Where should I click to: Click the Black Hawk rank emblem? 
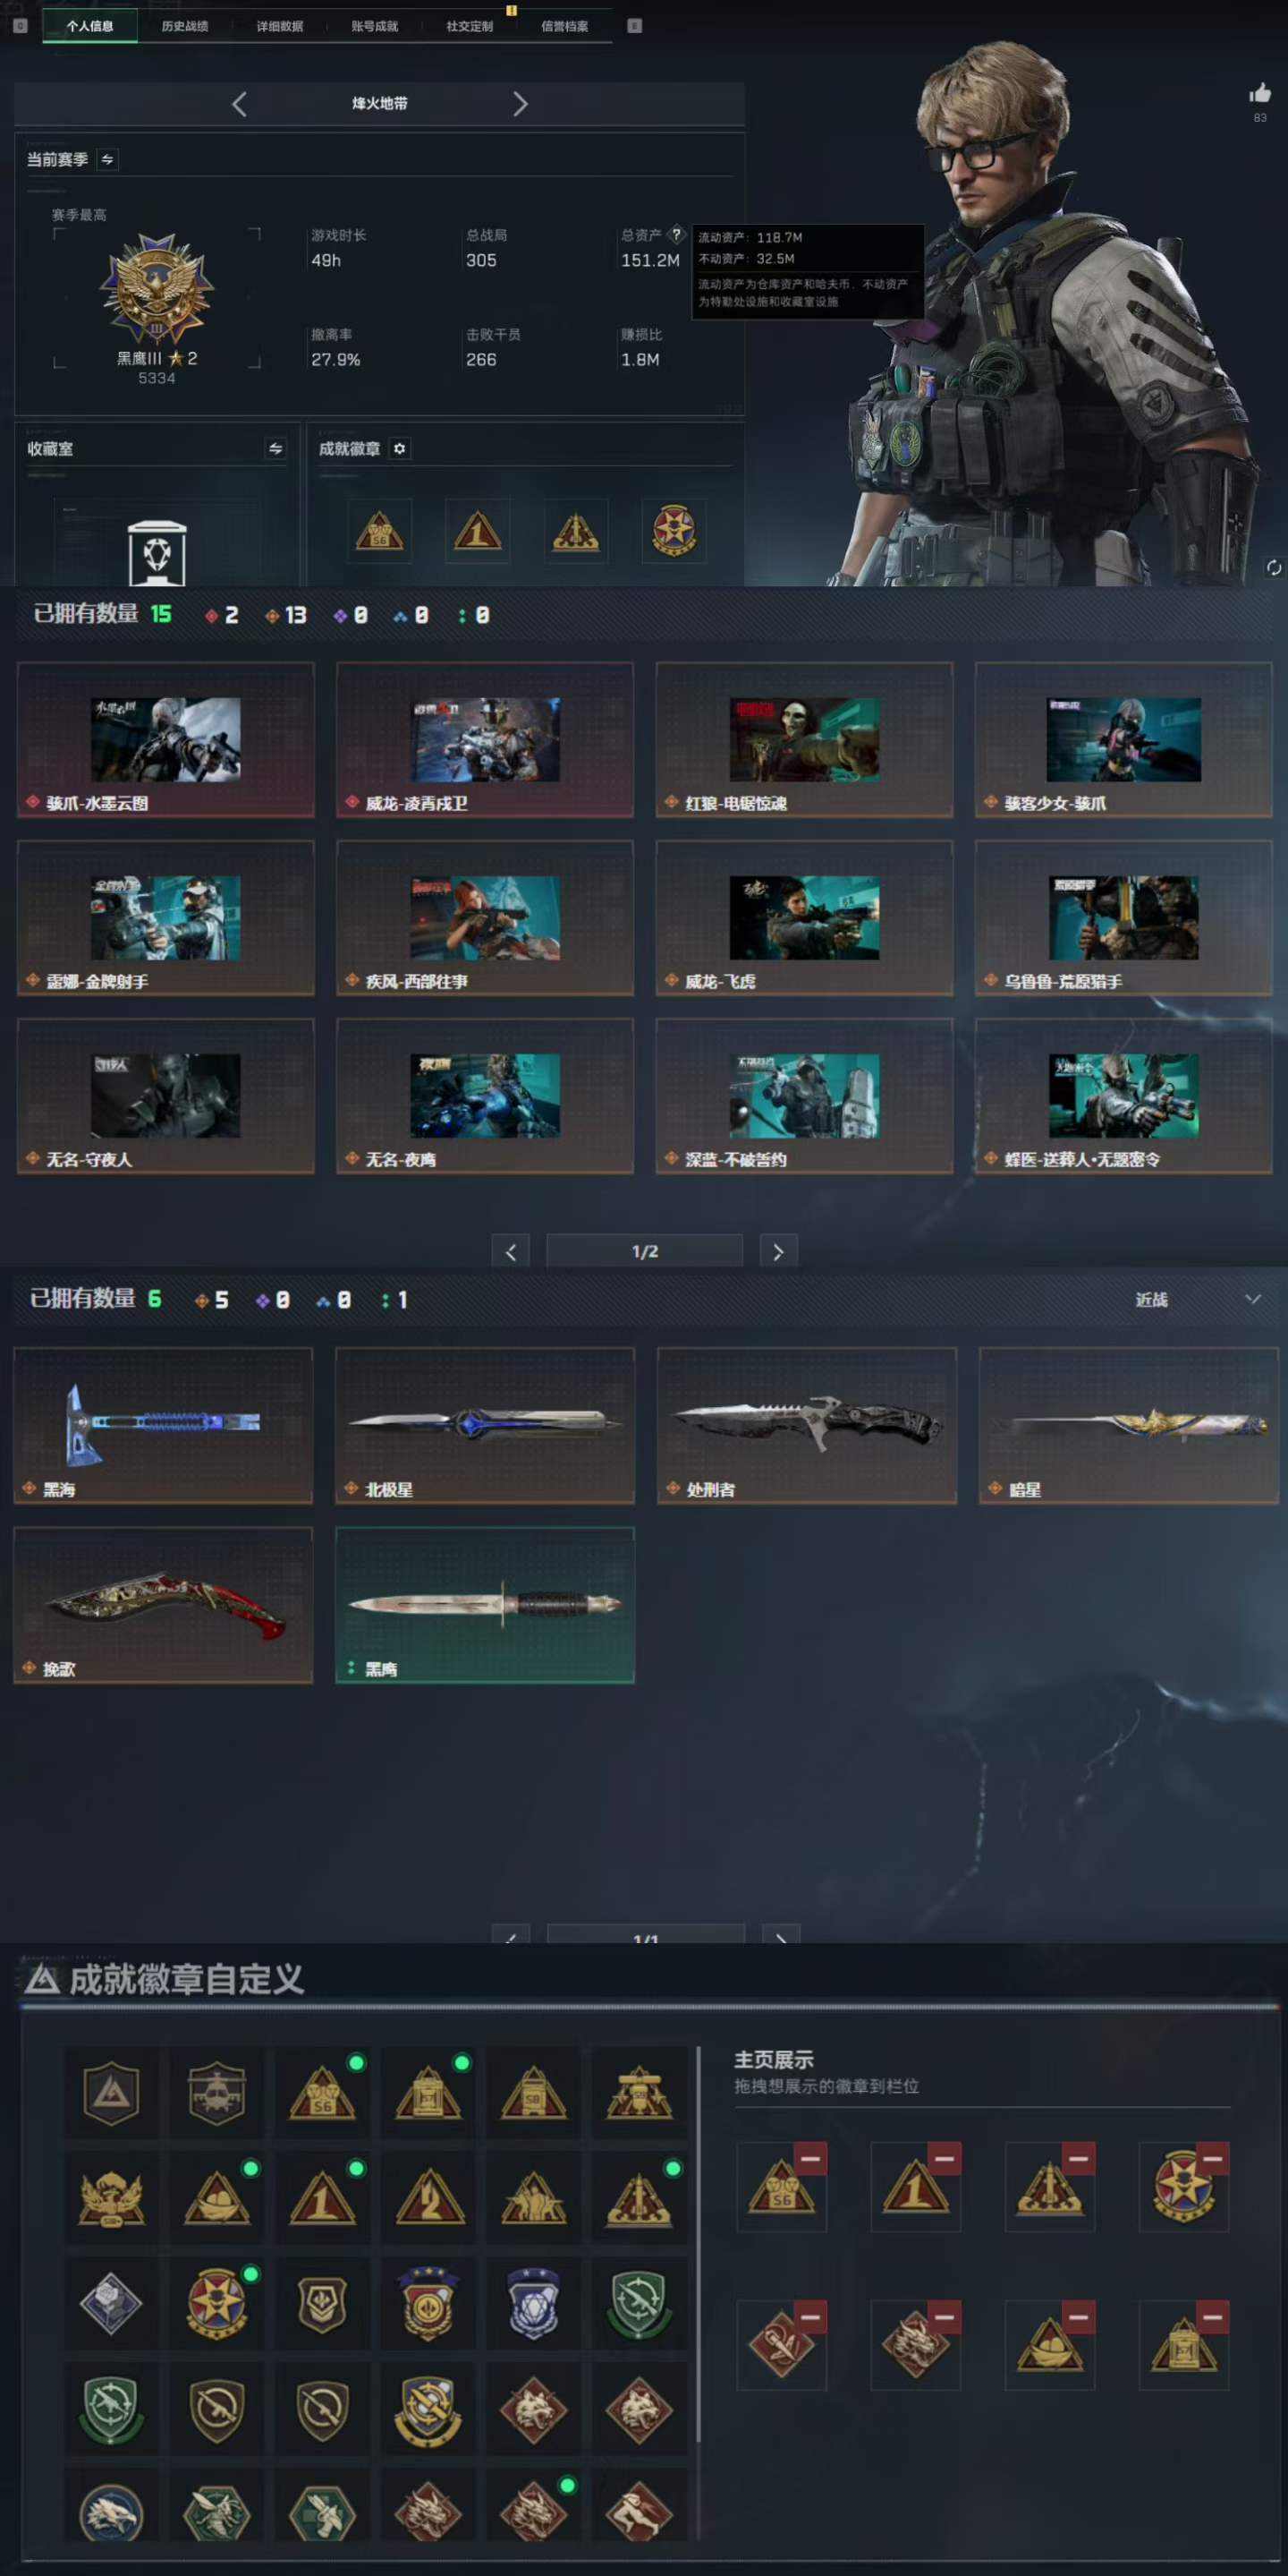pyautogui.click(x=157, y=289)
